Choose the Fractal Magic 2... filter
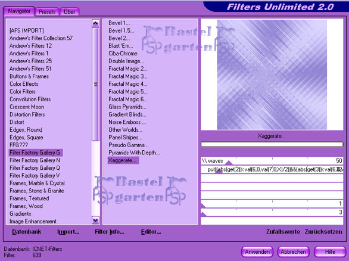Viewport: 349px width, 261px height. click(x=128, y=69)
